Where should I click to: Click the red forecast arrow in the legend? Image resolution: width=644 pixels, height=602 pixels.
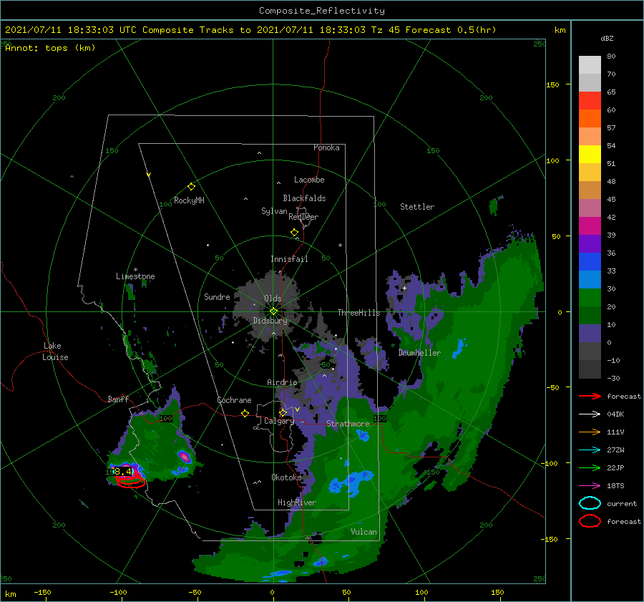pyautogui.click(x=590, y=396)
